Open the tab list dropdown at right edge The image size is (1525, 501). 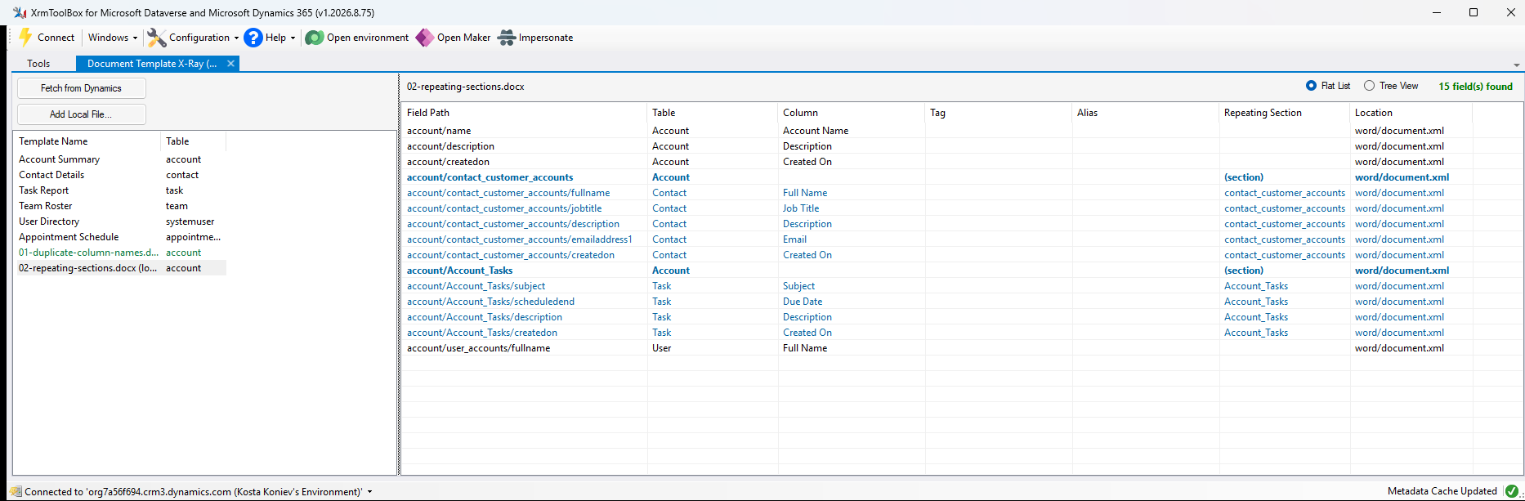pos(1517,65)
